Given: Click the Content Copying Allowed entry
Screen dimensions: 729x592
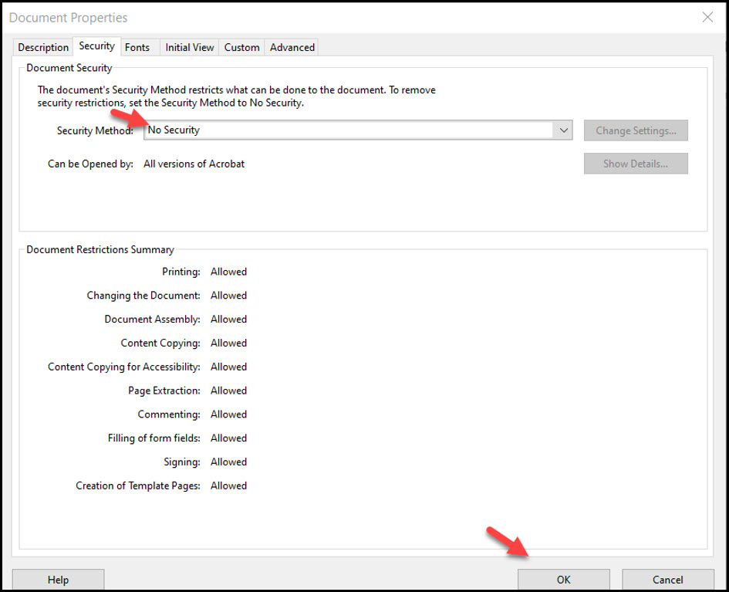Looking at the screenshot, I should click(229, 343).
